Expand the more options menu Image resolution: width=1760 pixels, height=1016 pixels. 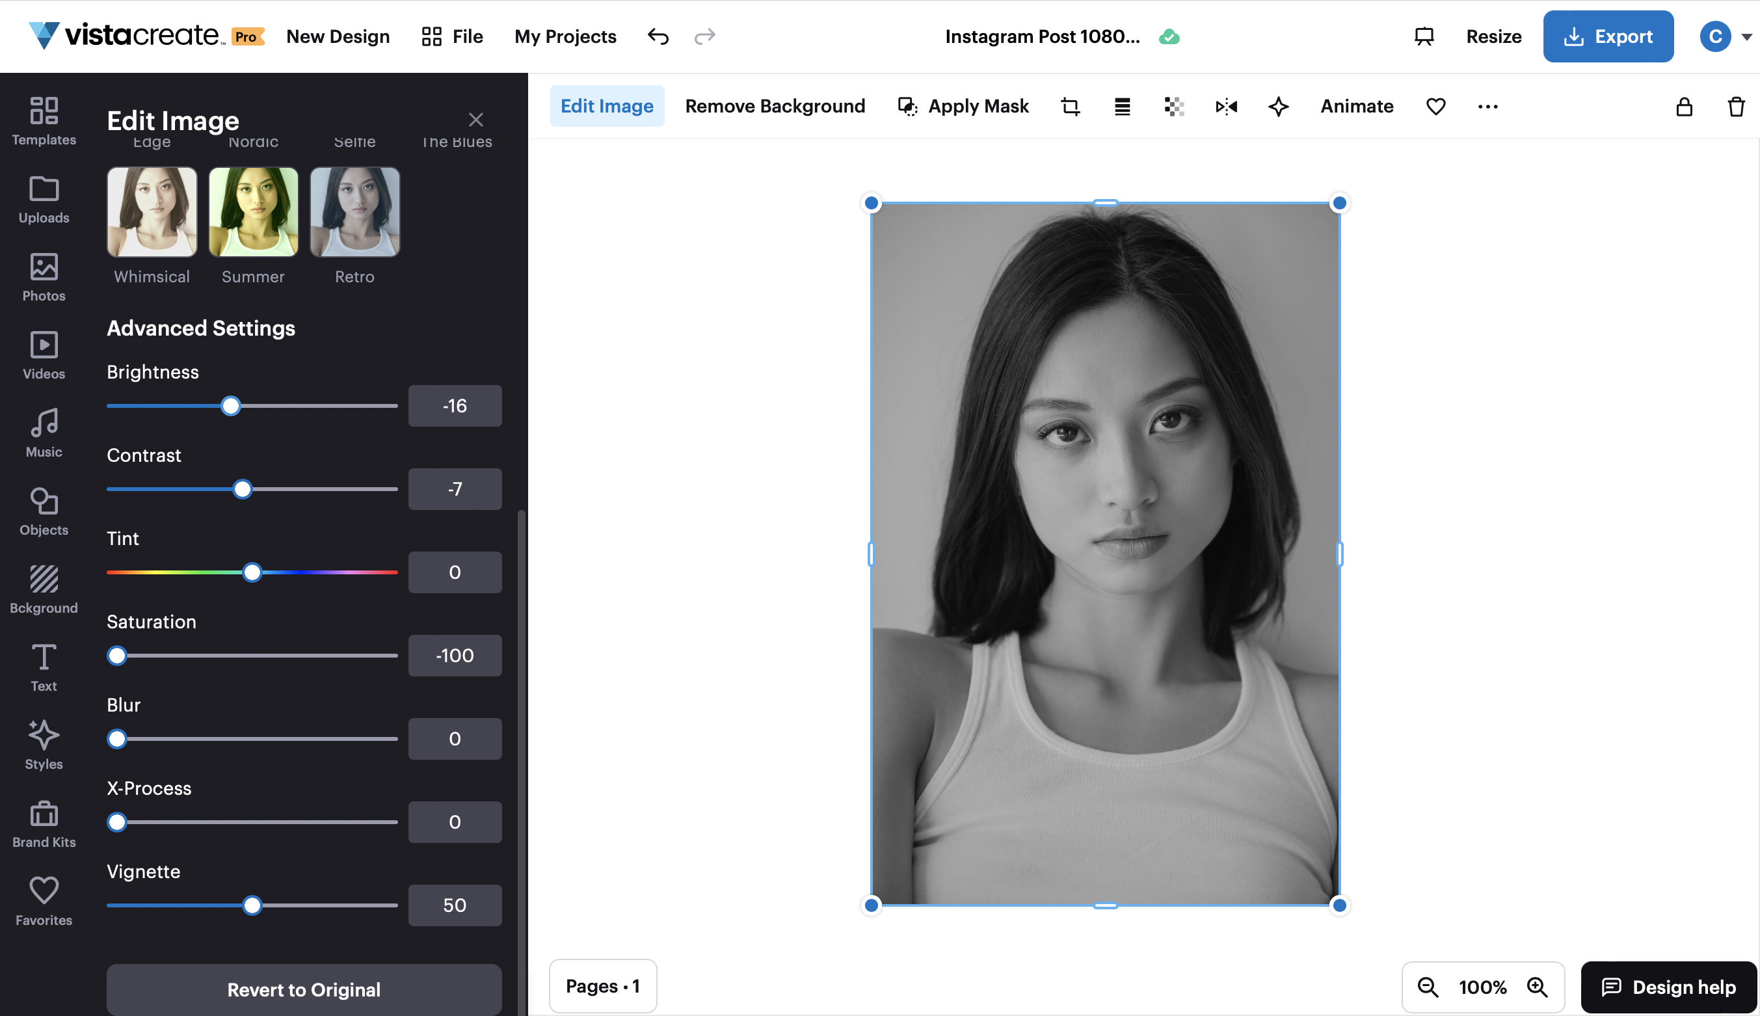tap(1487, 106)
